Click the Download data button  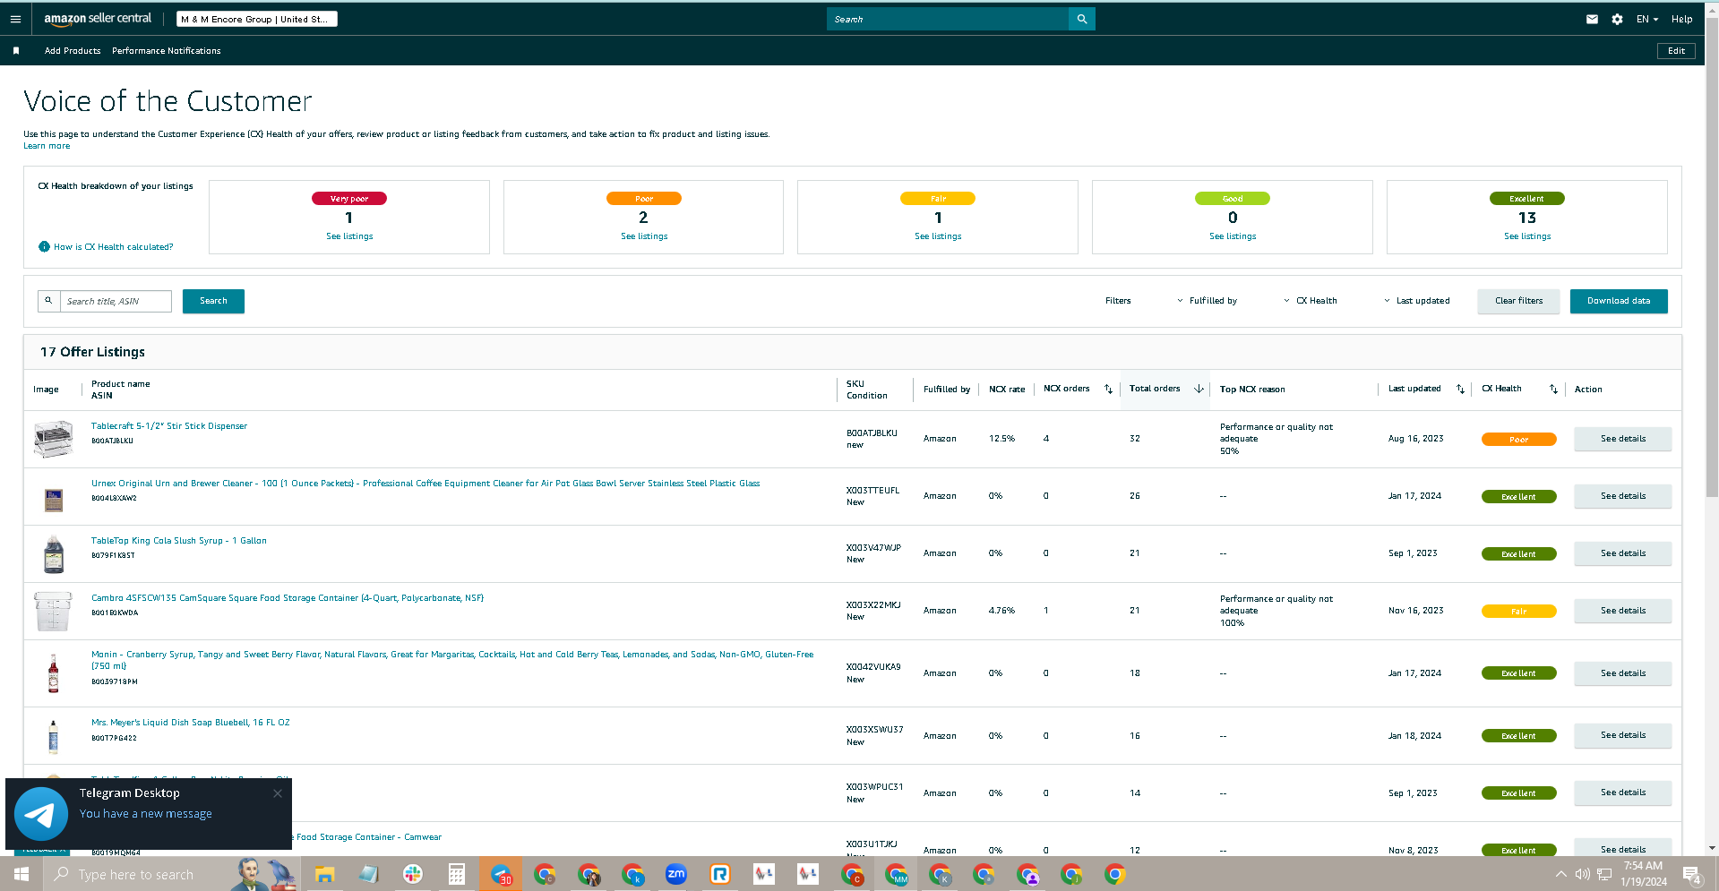point(1619,301)
